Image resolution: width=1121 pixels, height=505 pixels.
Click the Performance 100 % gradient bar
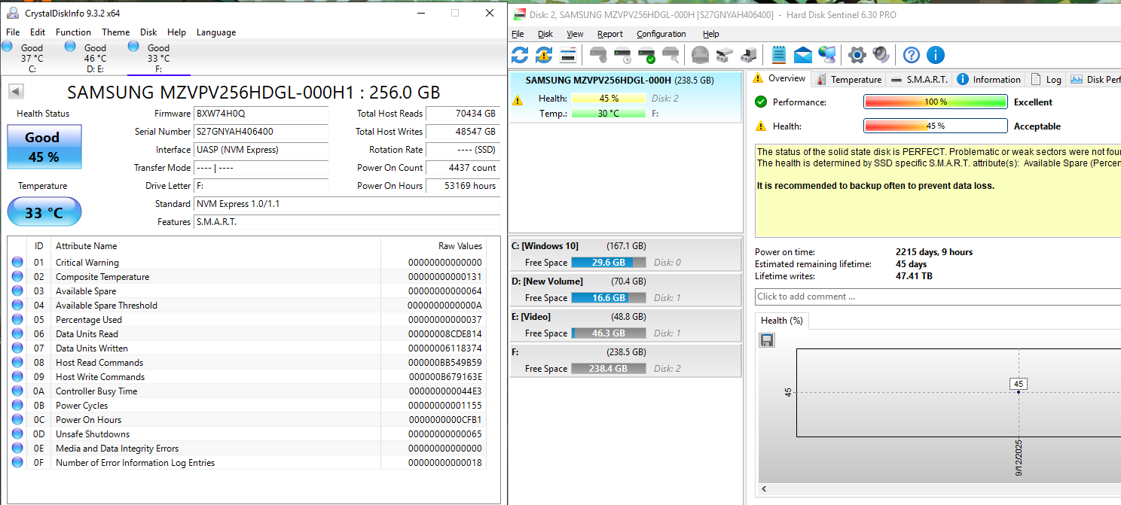coord(936,102)
